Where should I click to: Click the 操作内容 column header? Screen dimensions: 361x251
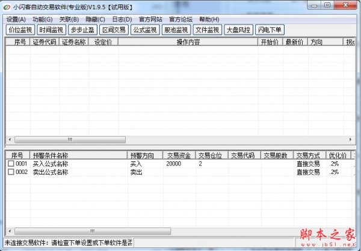click(x=188, y=42)
